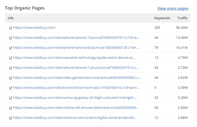
Task: Open the digital-cameras URL link
Action: coord(75,118)
